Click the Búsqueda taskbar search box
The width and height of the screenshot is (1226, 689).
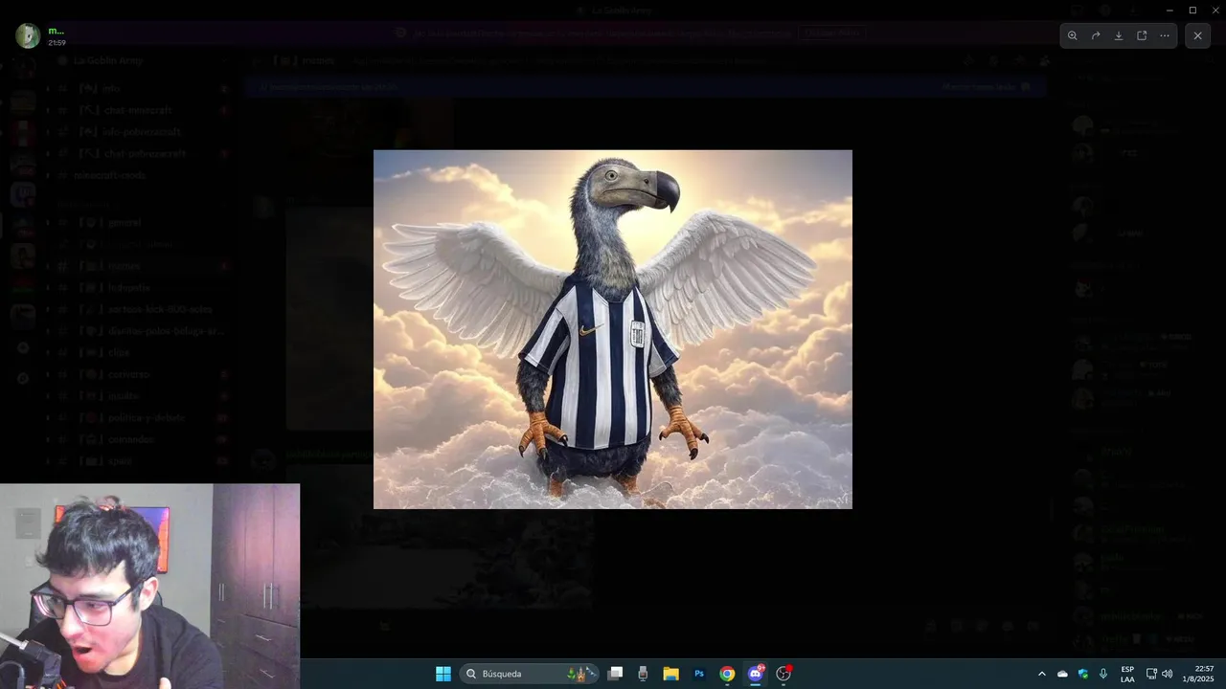[x=530, y=674]
